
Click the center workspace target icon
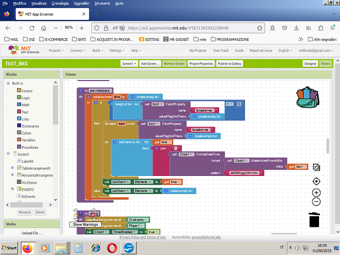pos(316,181)
